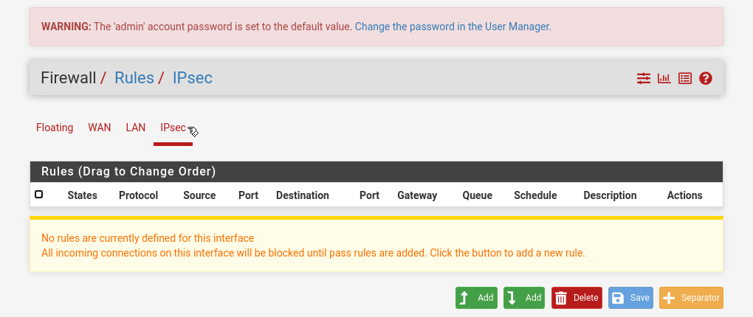Click the Rules (Drag to Change Order) heading
Viewport: 753px width, 317px height.
pos(128,172)
